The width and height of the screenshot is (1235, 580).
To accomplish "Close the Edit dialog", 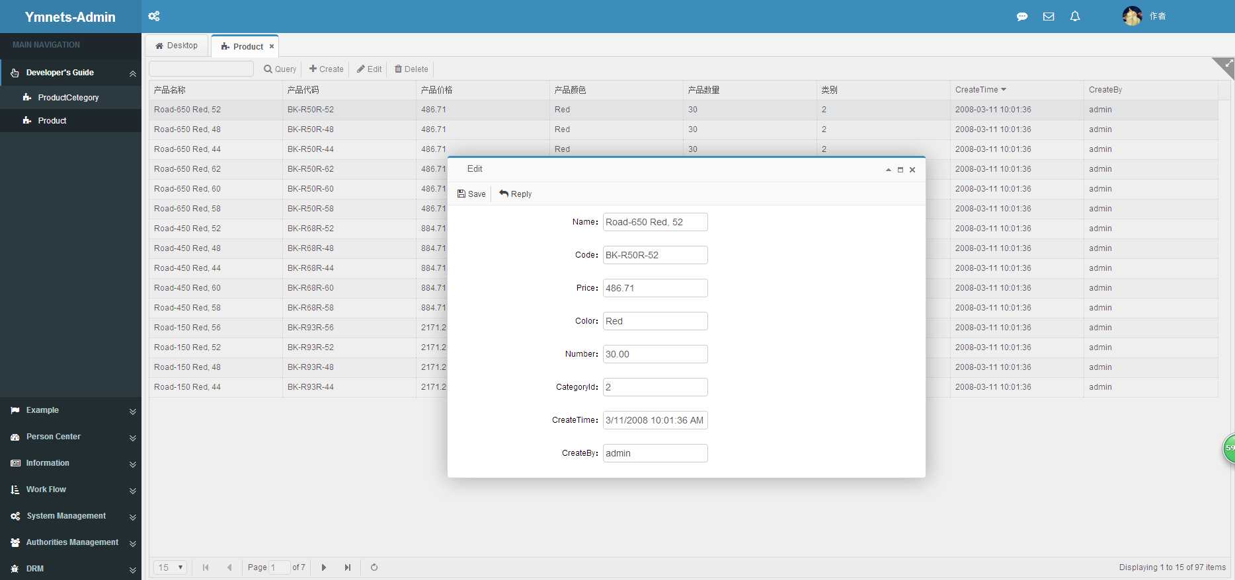I will 912,170.
